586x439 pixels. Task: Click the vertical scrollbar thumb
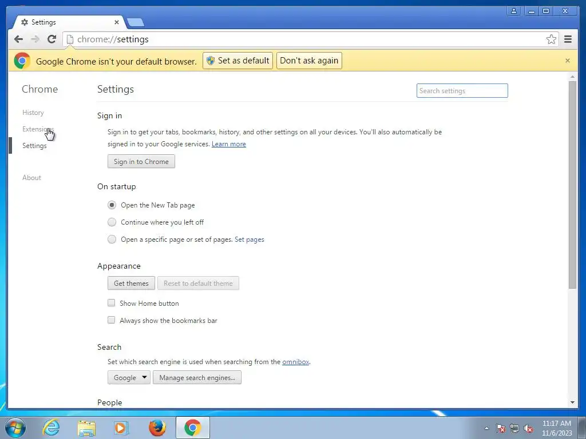click(572, 185)
